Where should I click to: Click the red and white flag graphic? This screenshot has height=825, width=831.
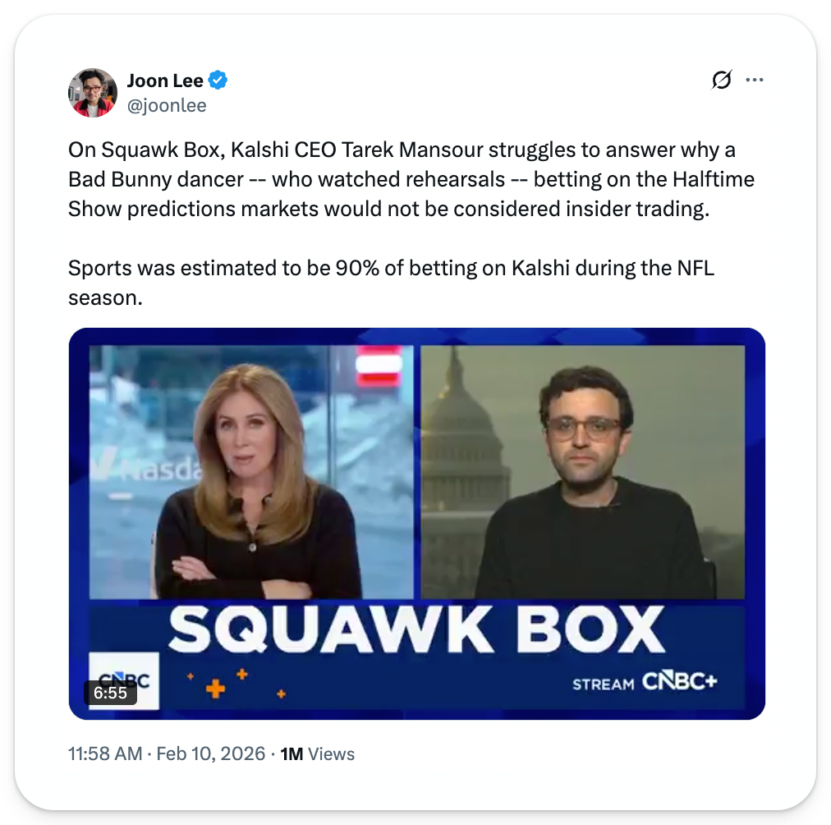coord(379,366)
